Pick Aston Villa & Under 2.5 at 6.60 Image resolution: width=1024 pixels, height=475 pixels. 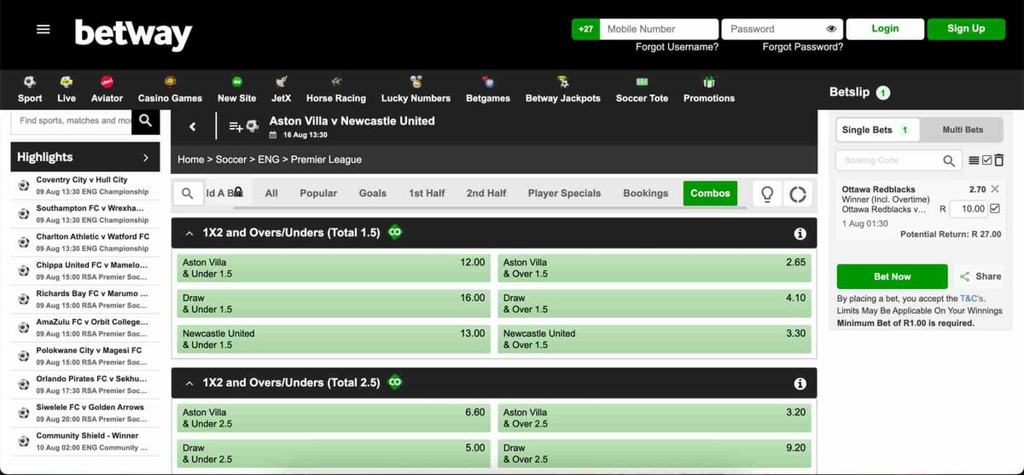[x=333, y=418]
